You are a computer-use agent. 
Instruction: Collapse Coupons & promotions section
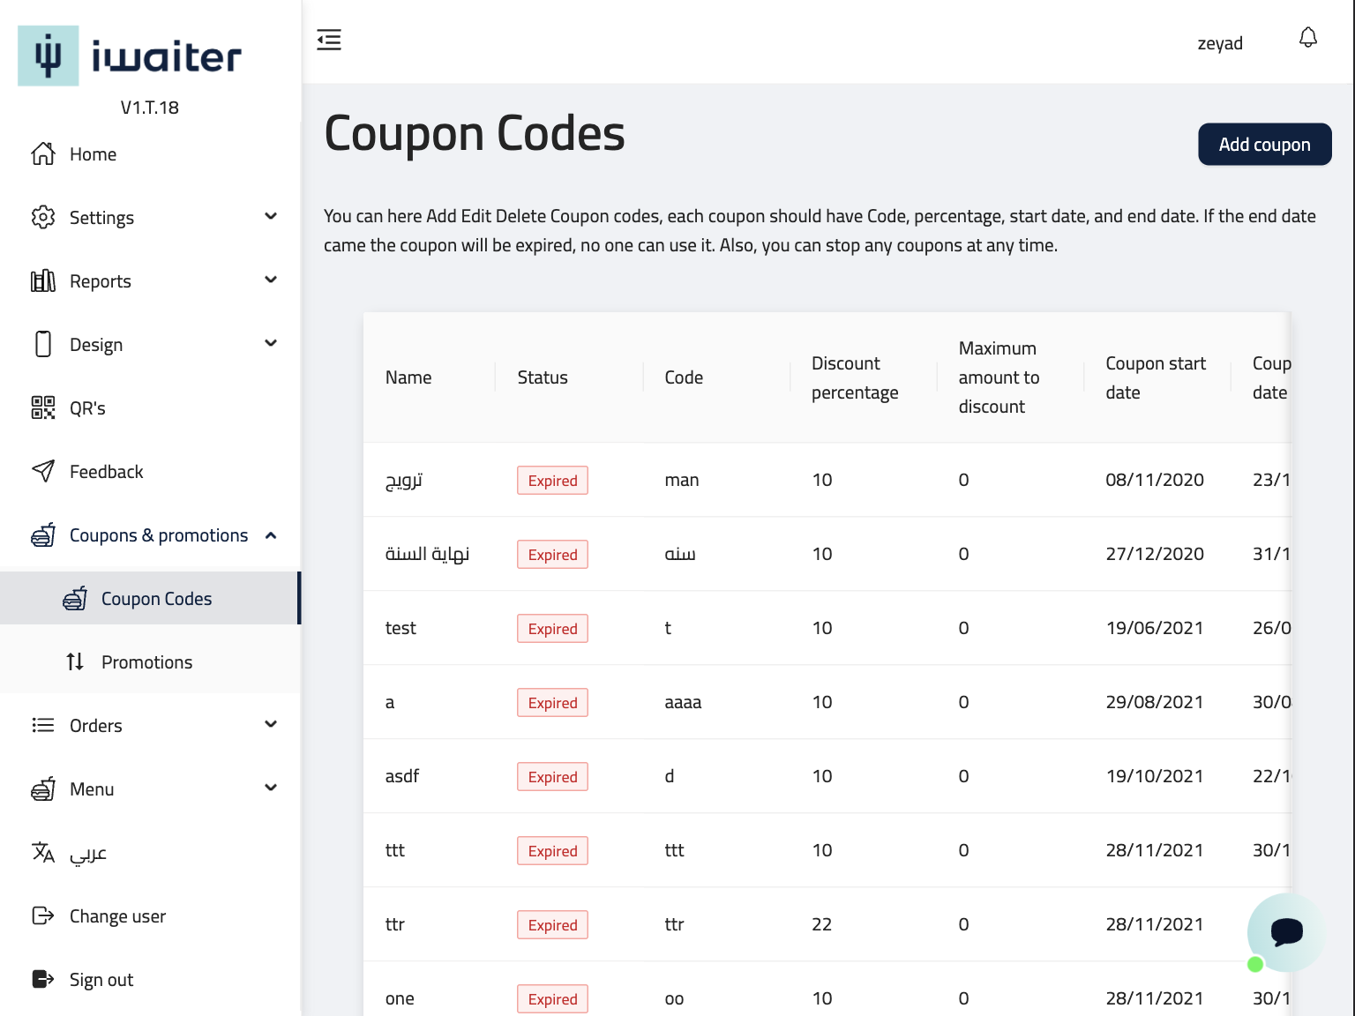point(271,535)
